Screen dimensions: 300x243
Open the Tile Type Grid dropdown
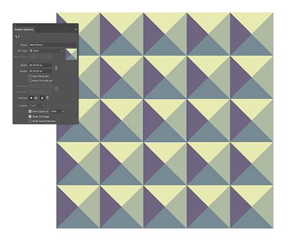[x=46, y=50]
